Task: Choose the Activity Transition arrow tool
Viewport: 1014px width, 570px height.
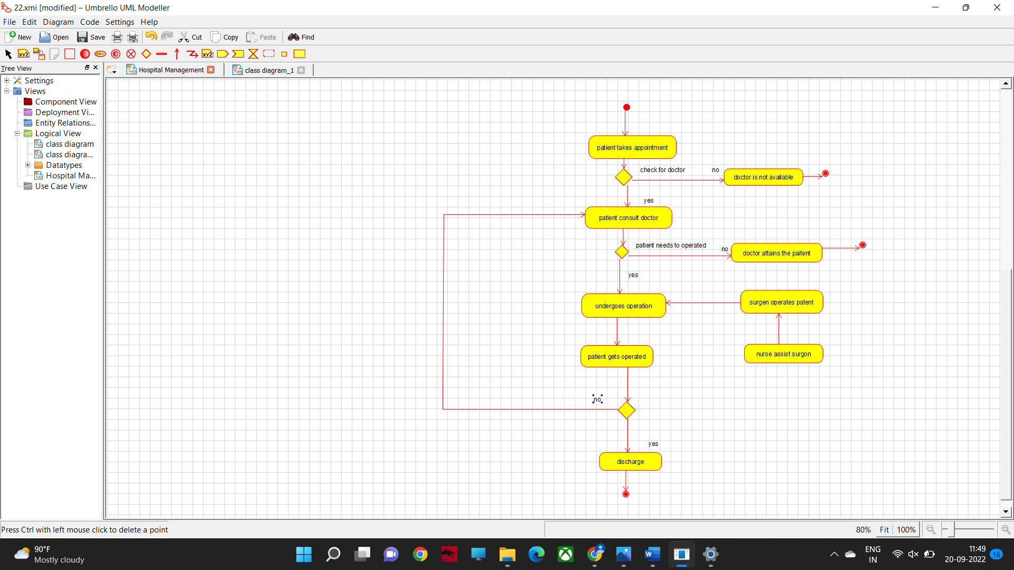Action: point(177,54)
